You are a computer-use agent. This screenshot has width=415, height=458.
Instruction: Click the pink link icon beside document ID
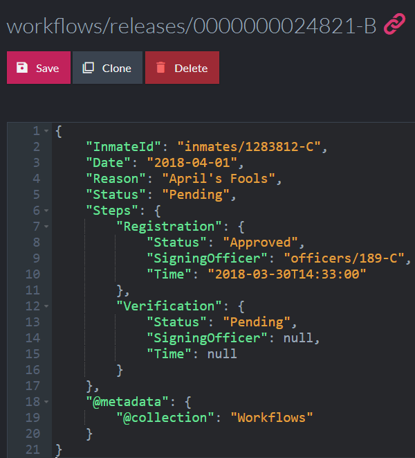(x=394, y=24)
